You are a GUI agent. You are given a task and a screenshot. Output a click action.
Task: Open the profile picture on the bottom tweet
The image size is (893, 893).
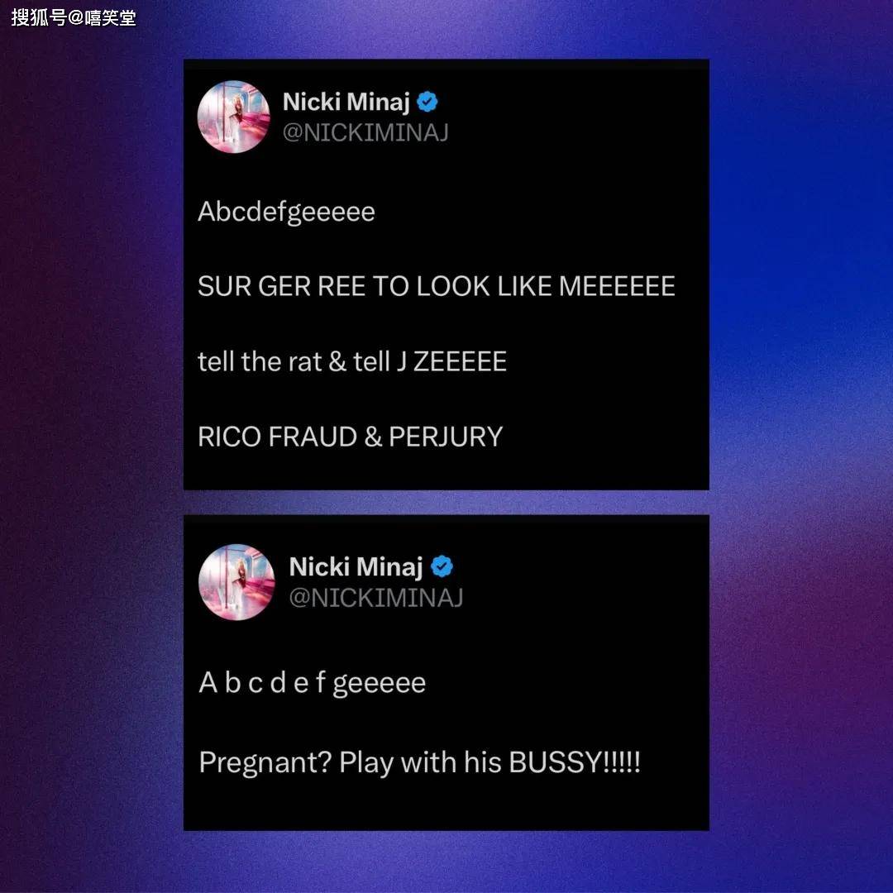tap(236, 582)
